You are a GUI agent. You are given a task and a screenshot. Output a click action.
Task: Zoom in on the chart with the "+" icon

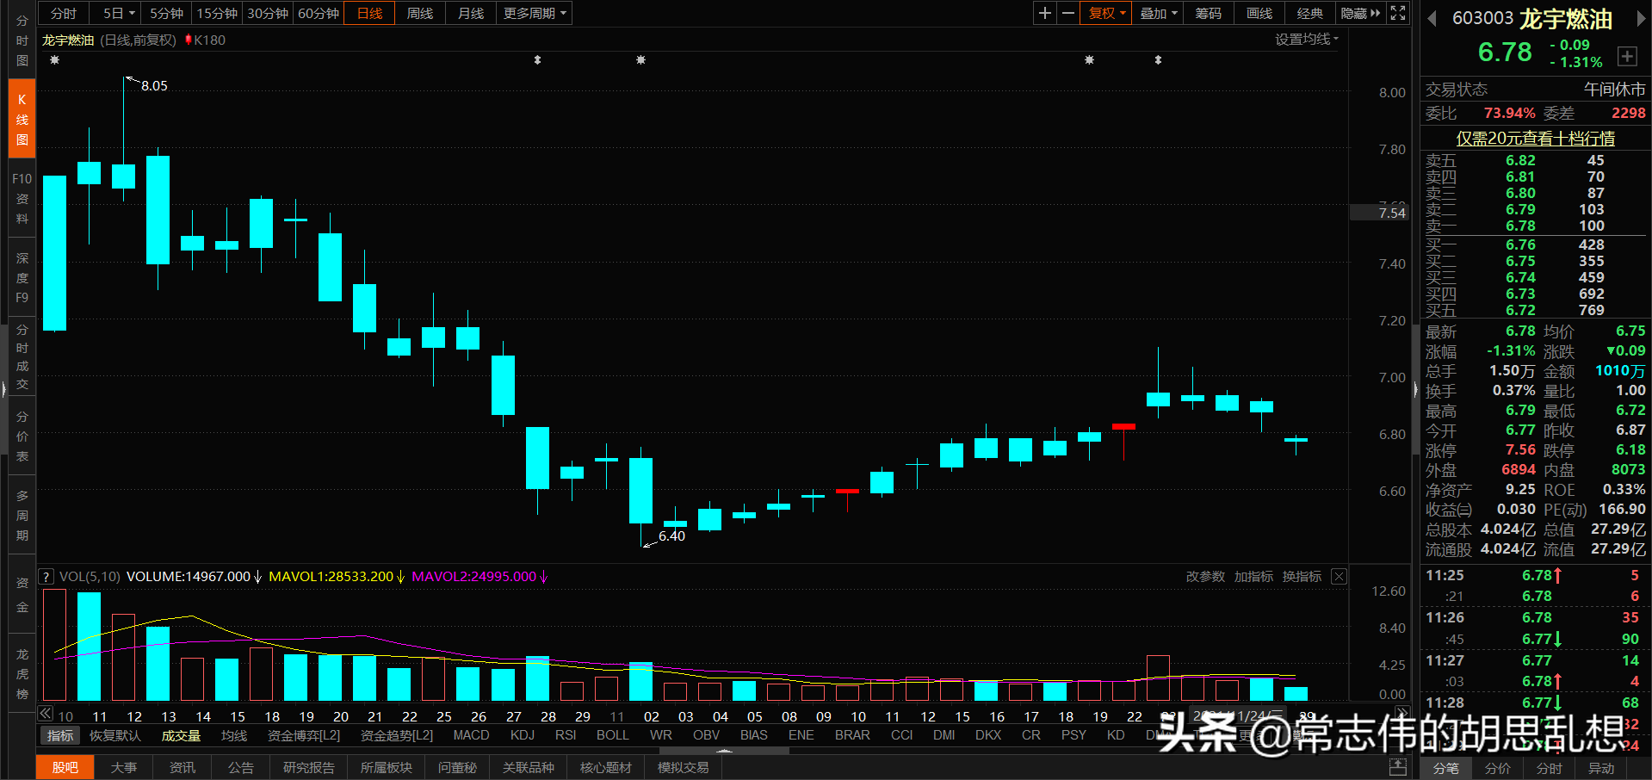(x=1044, y=13)
